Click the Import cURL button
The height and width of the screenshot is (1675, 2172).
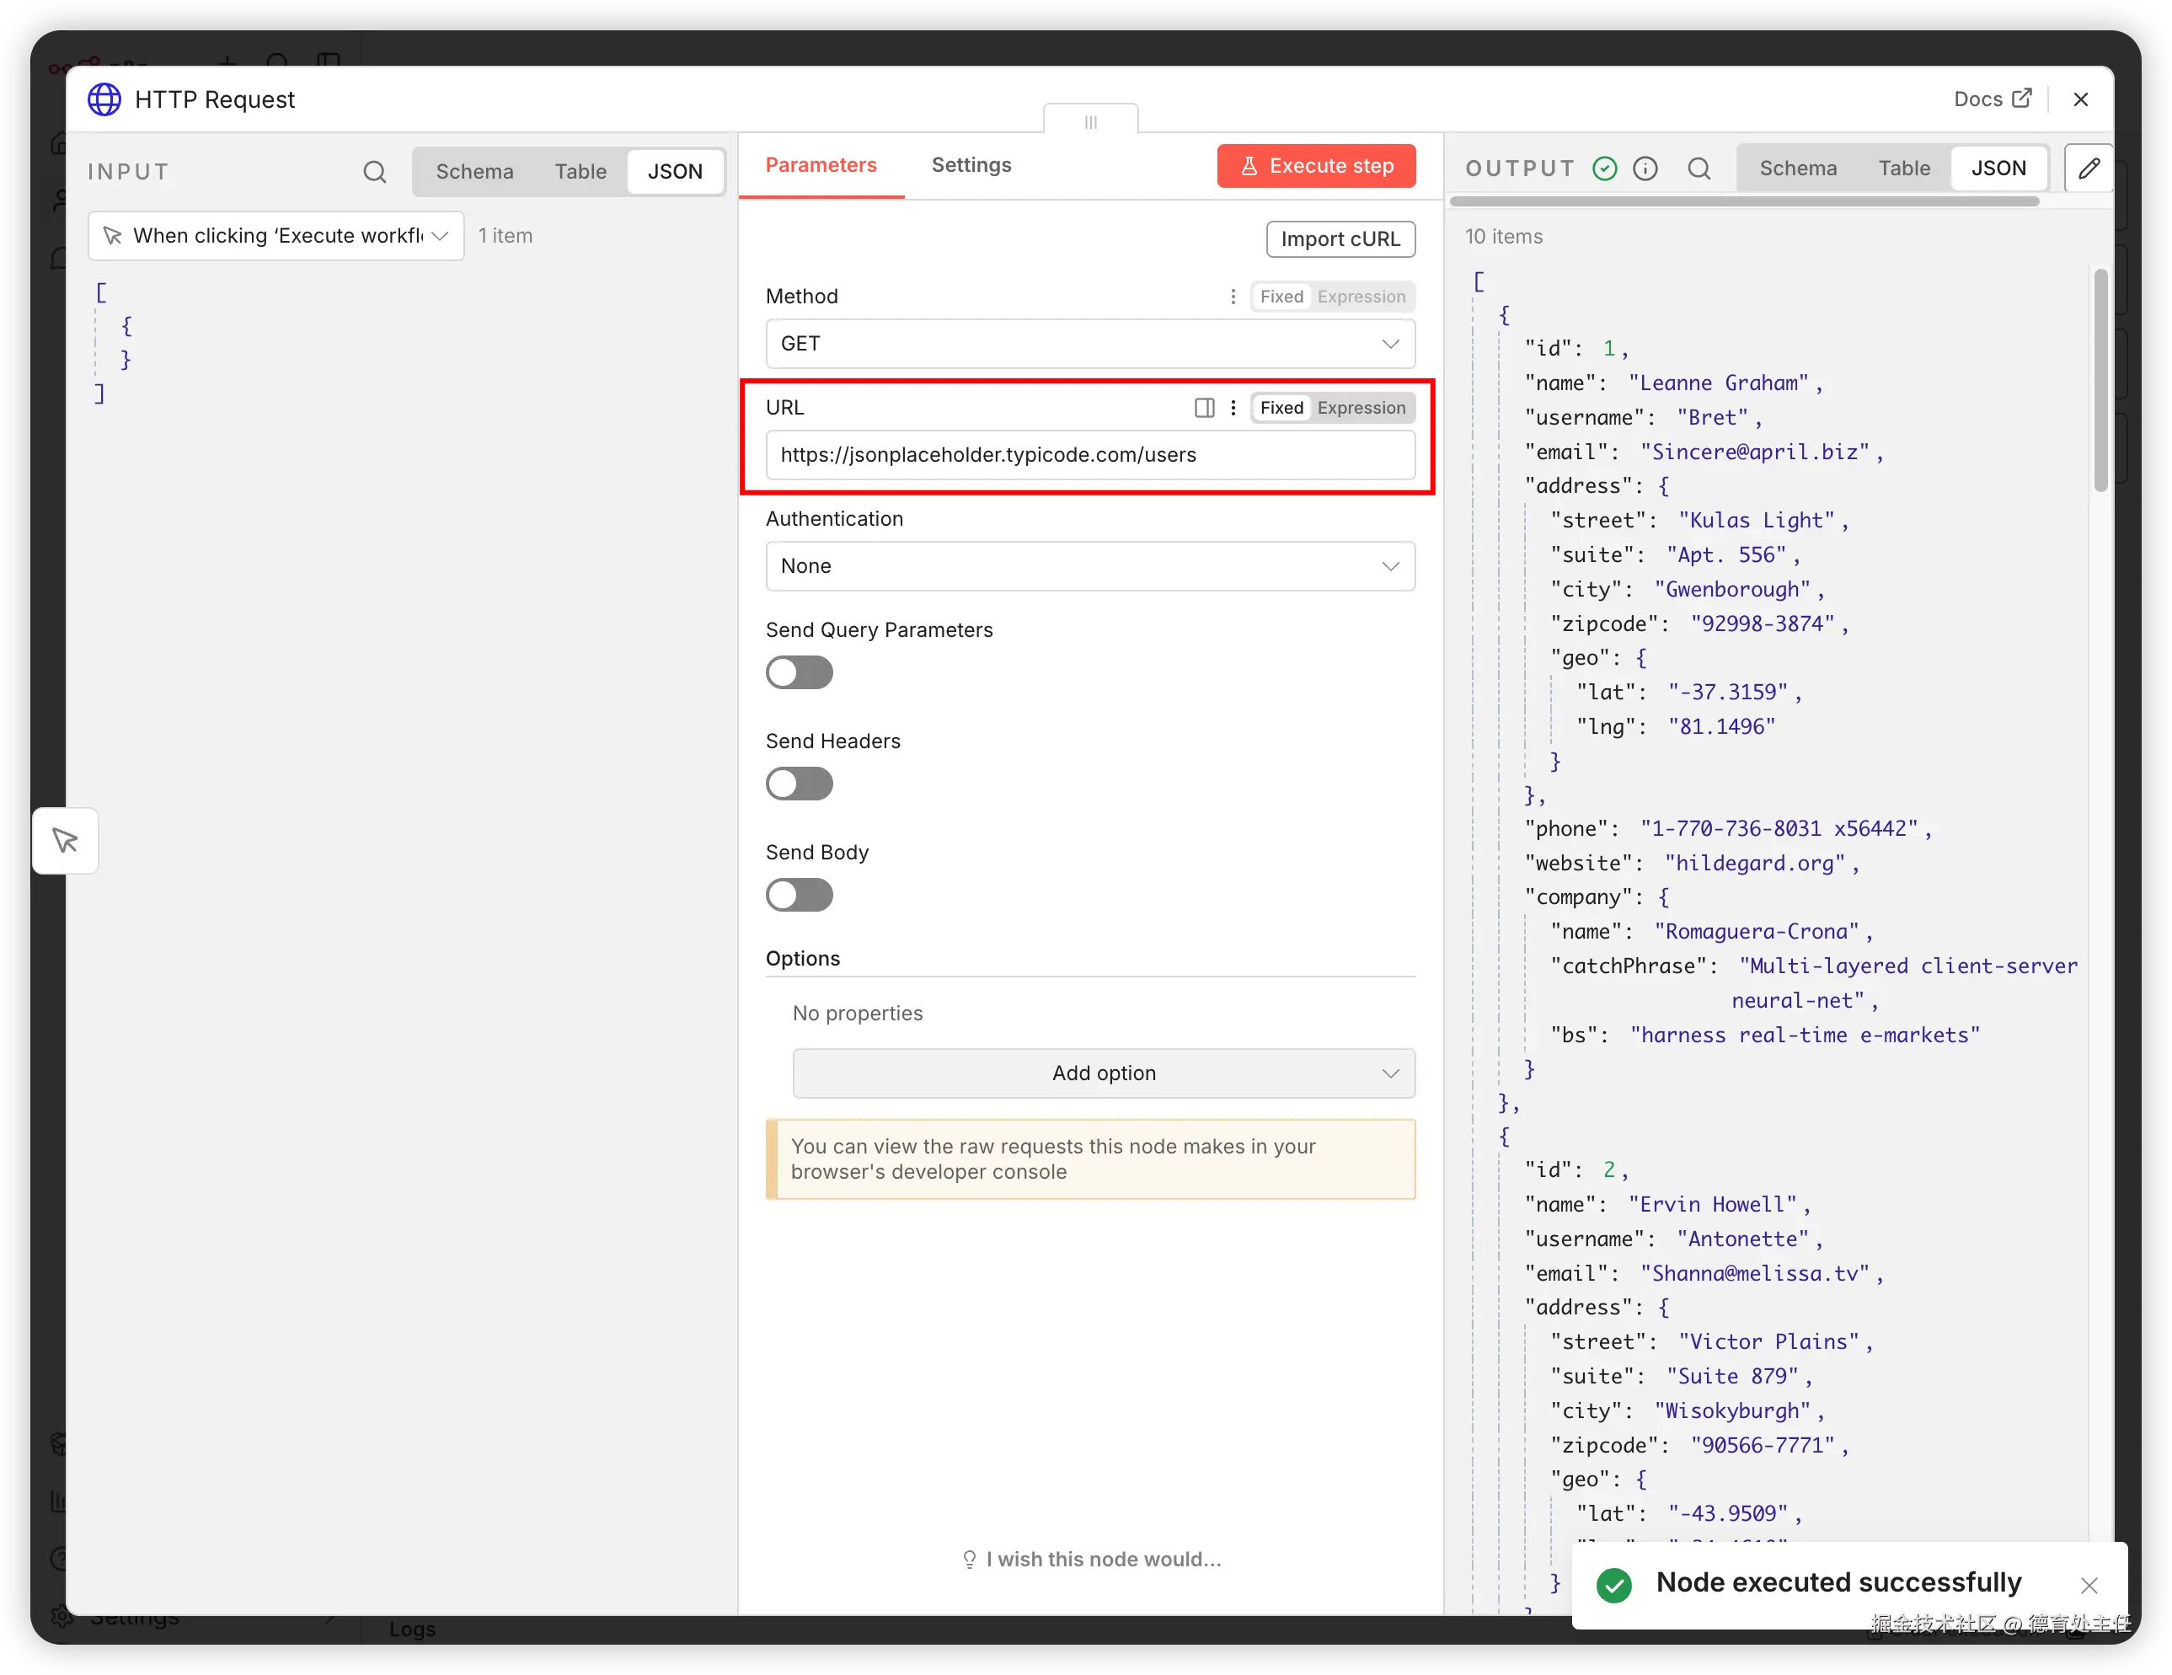(1340, 240)
